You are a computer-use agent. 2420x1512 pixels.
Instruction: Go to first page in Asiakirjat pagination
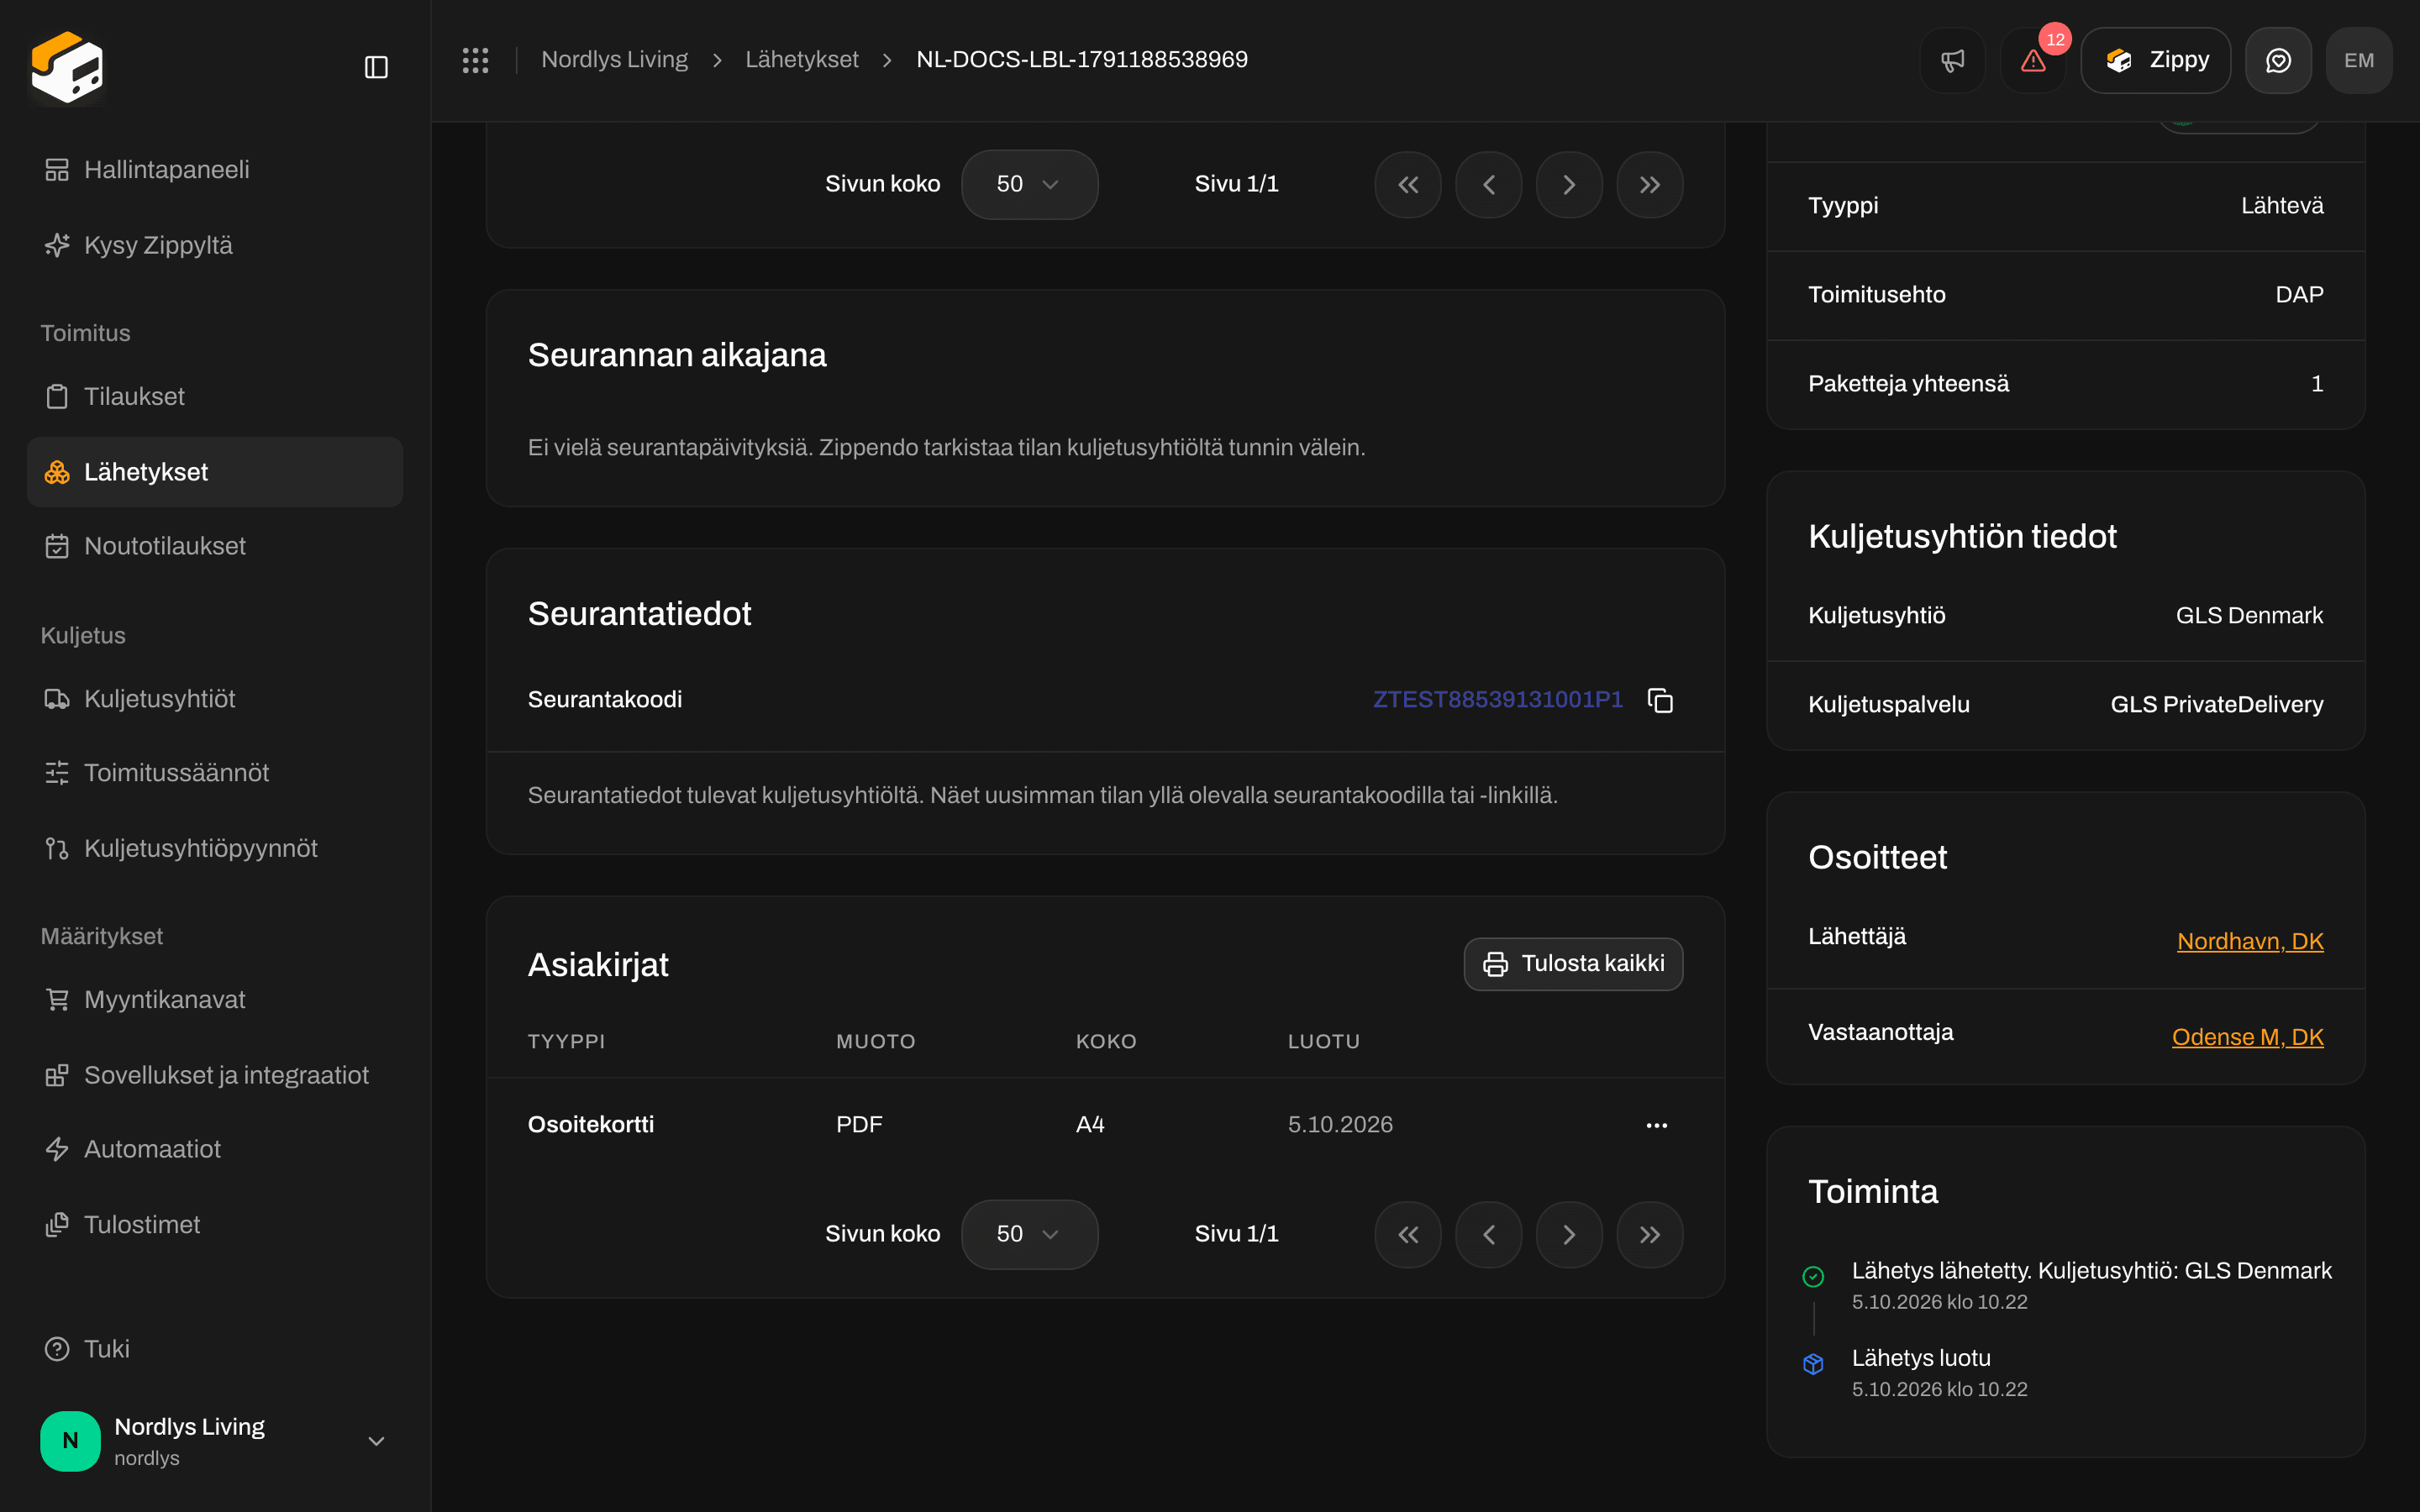(x=1408, y=1234)
